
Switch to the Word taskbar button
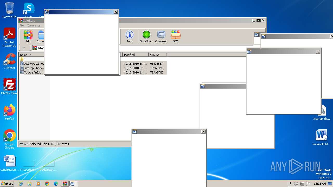tap(73, 184)
